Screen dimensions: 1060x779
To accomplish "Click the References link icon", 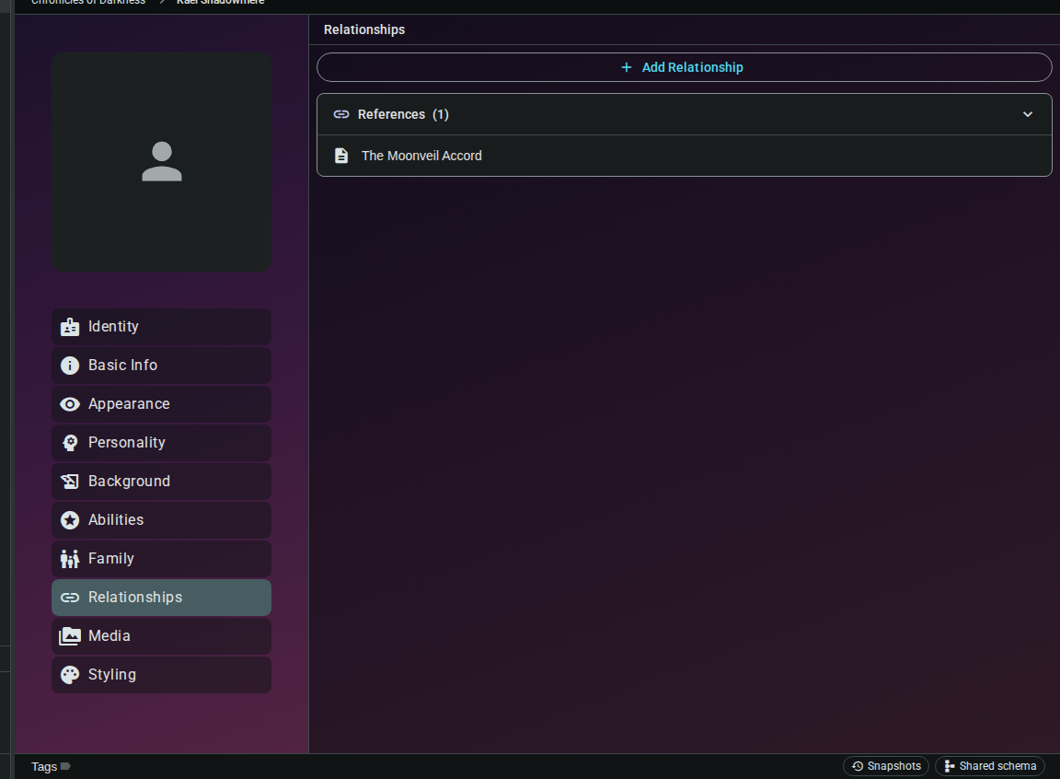I will [x=341, y=114].
